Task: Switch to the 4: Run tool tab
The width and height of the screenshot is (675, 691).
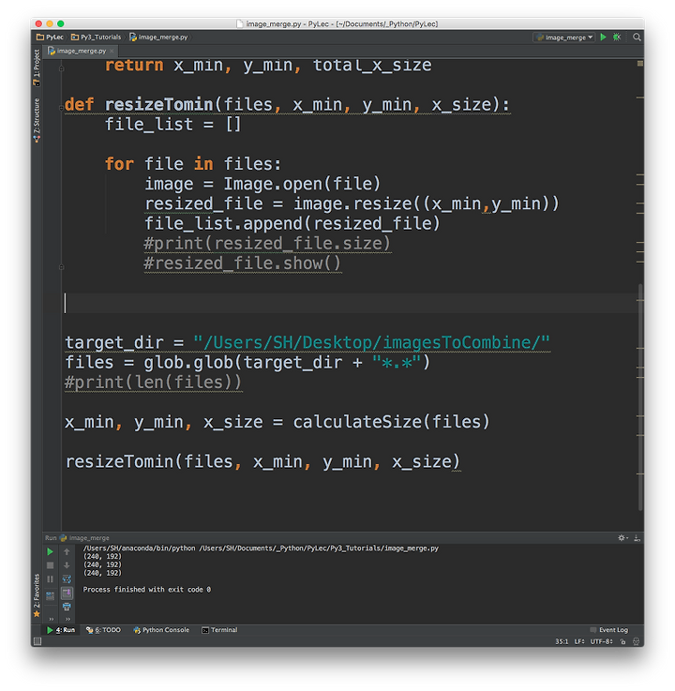Action: pyautogui.click(x=61, y=630)
